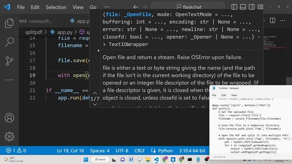Open View menu in Notepad window
This screenshot has height=164, width=292.
234,95
